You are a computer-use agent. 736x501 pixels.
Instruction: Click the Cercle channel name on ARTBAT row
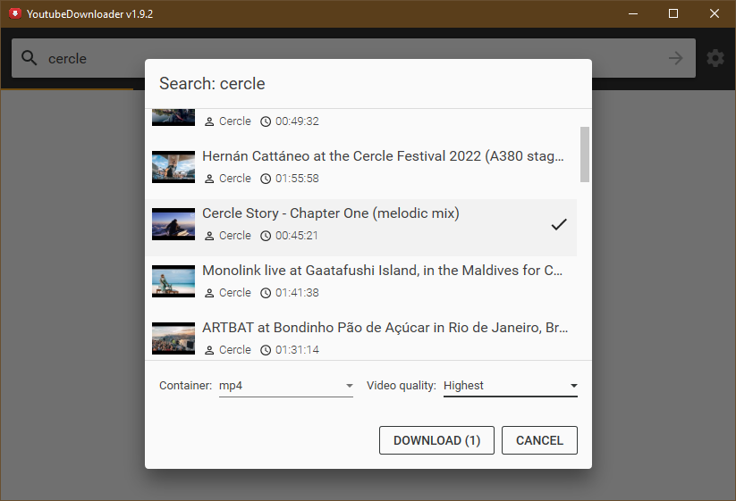click(x=235, y=350)
